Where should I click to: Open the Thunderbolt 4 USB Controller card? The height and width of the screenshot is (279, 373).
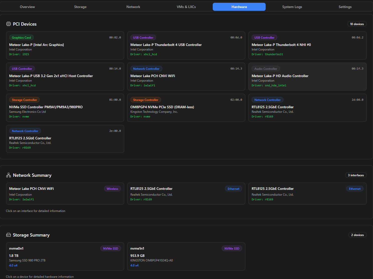pos(186,45)
